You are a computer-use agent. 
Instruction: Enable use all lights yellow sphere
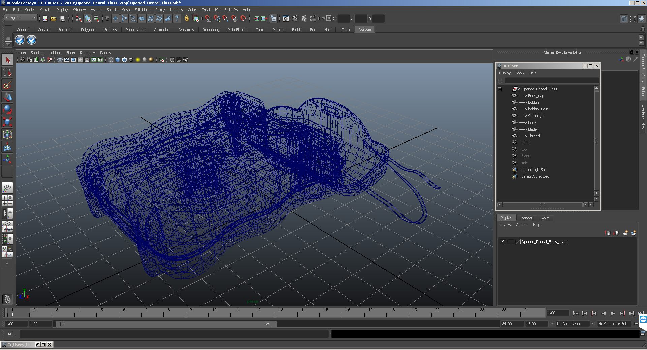(x=138, y=60)
